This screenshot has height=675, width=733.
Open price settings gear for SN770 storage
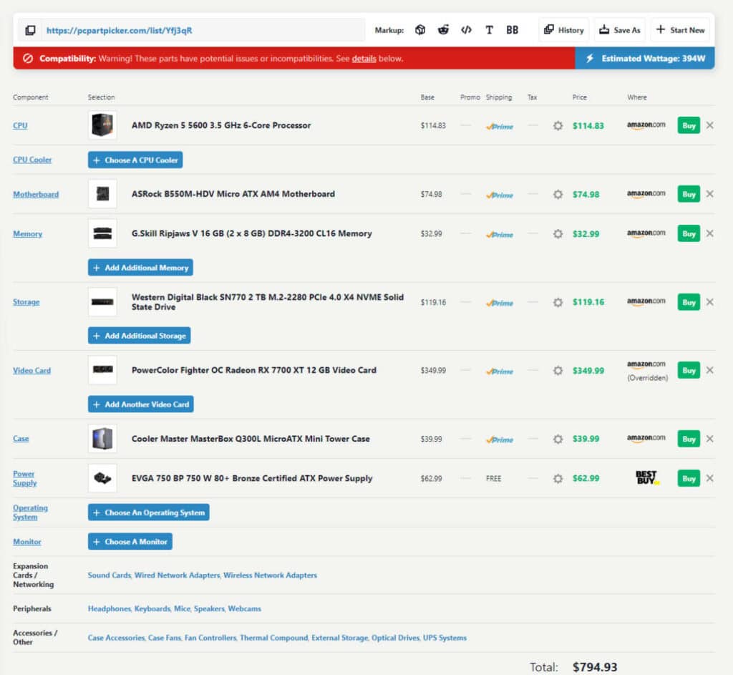558,303
